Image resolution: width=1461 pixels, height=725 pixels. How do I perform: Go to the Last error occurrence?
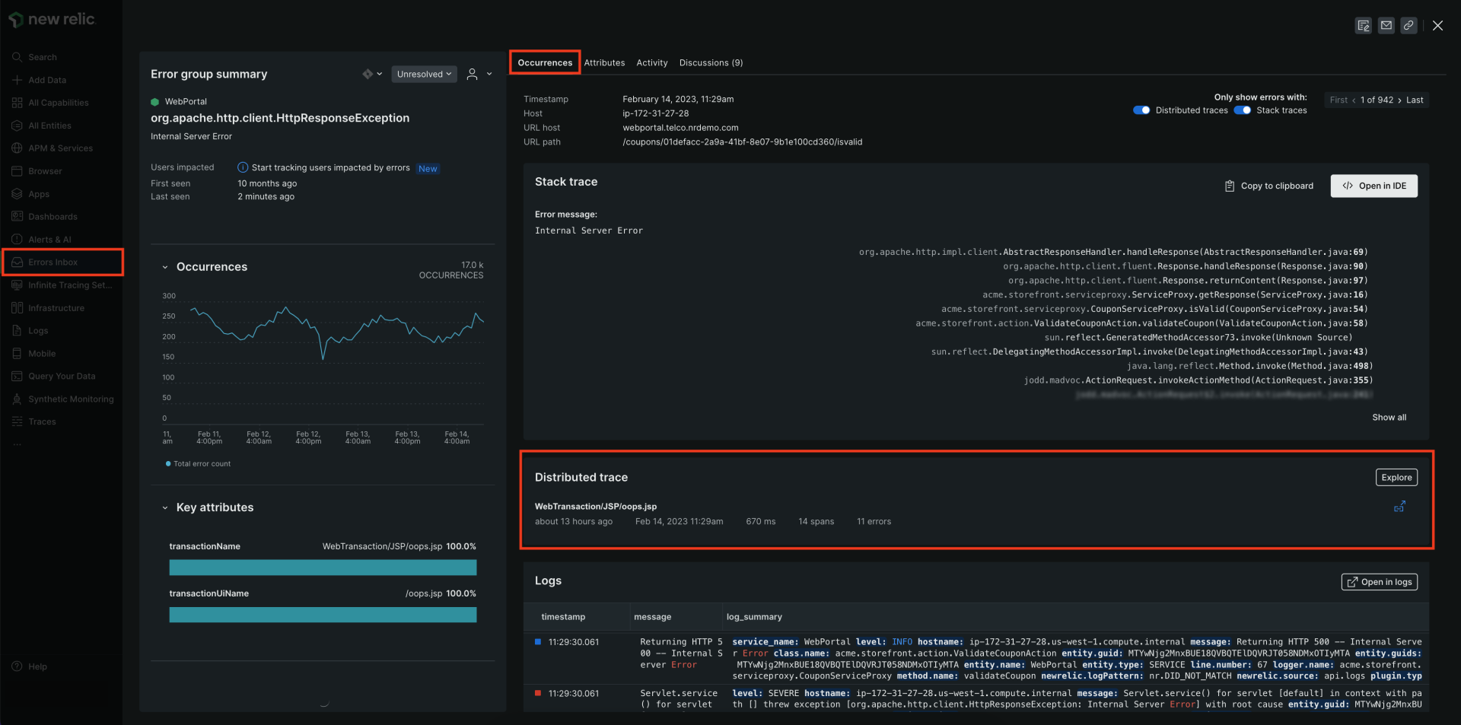(1415, 100)
